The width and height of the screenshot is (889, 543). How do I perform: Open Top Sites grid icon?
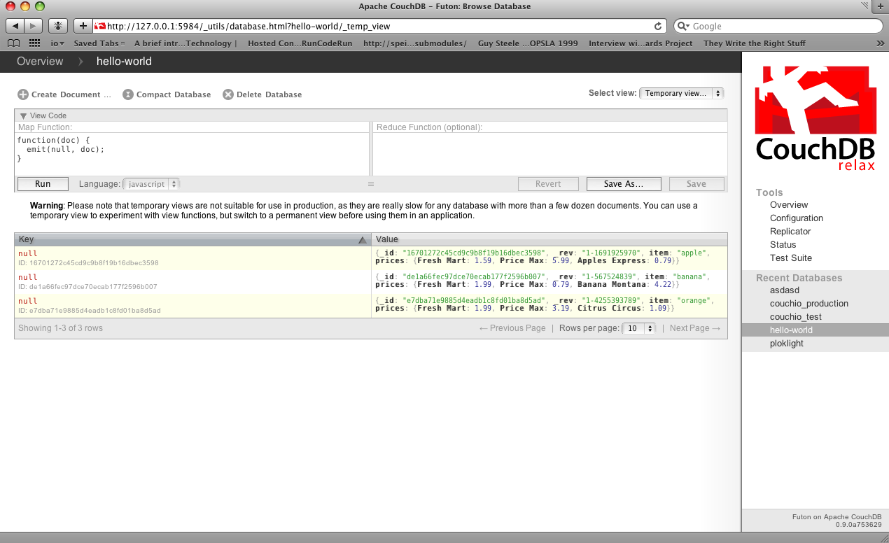pos(34,43)
